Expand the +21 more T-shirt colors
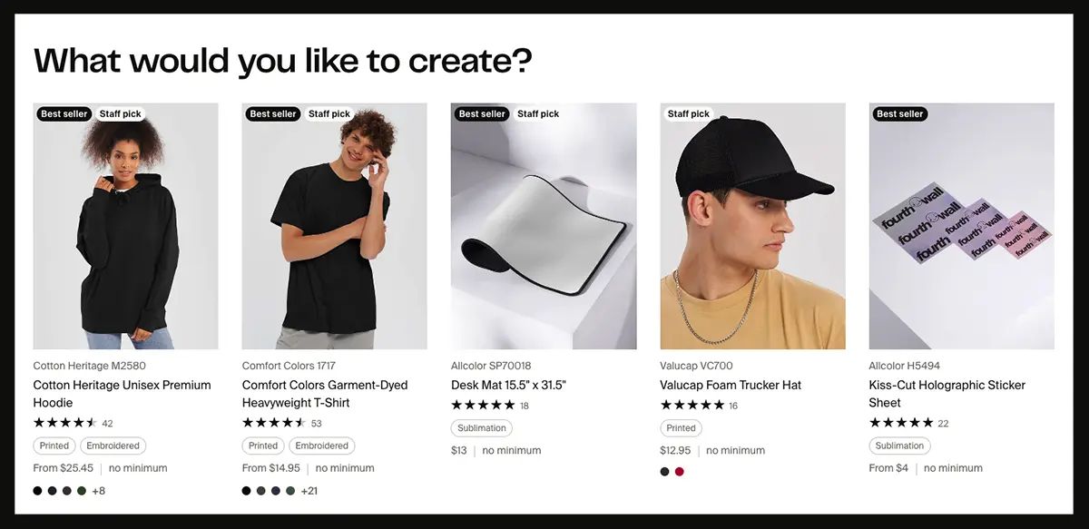The image size is (1089, 529). [309, 491]
